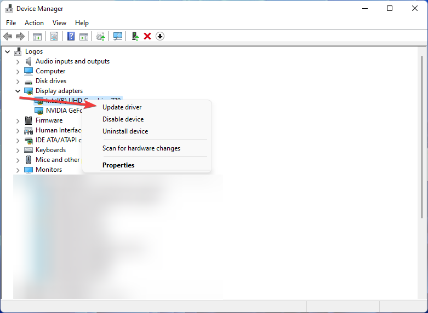428x313 pixels.
Task: Expand the Disk drives category
Action: coord(18,82)
